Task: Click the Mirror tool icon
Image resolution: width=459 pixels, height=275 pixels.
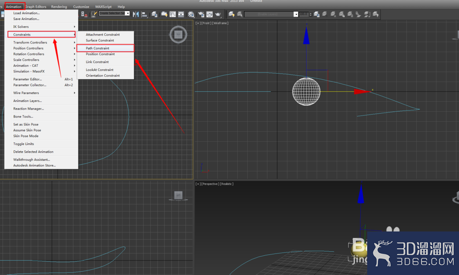Action: (136, 14)
